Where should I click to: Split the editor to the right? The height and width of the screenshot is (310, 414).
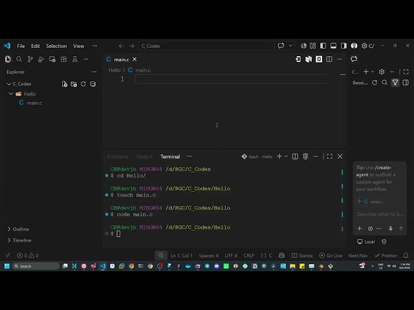pyautogui.click(x=329, y=59)
